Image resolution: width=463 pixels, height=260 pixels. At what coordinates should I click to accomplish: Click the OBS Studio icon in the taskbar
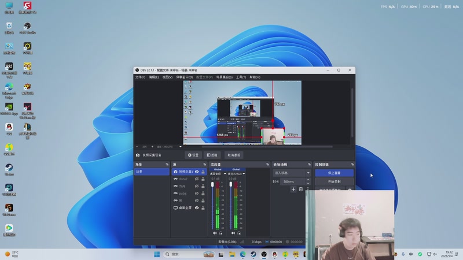(x=264, y=254)
